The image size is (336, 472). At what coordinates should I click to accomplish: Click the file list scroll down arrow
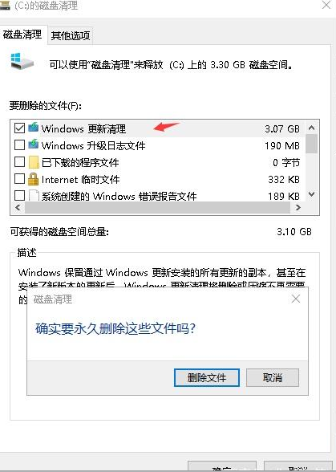tap(312, 194)
